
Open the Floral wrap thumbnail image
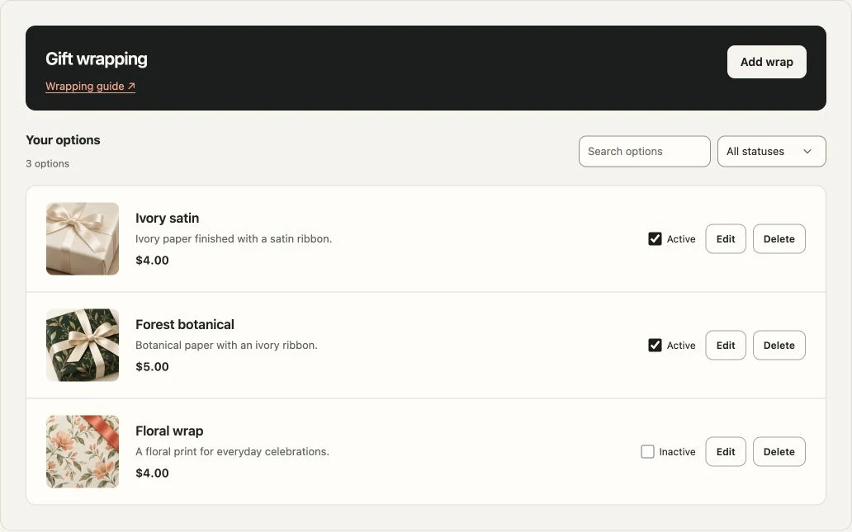(83, 452)
